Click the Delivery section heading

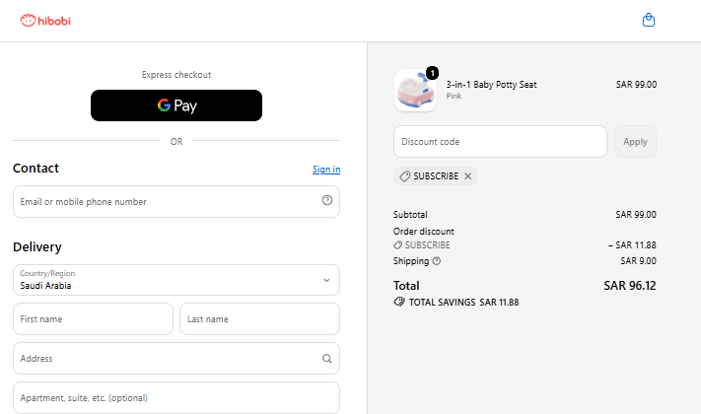[37, 246]
